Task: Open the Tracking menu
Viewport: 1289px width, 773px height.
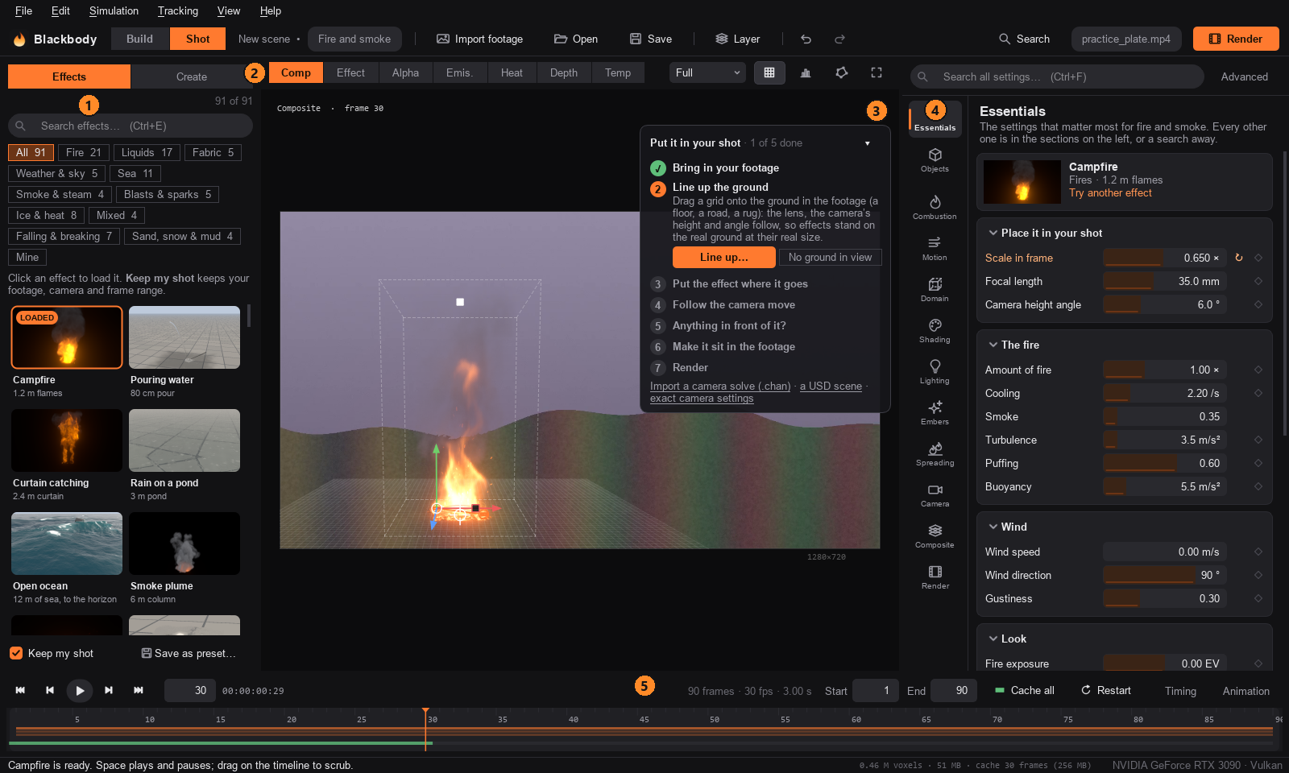Action: 178,10
